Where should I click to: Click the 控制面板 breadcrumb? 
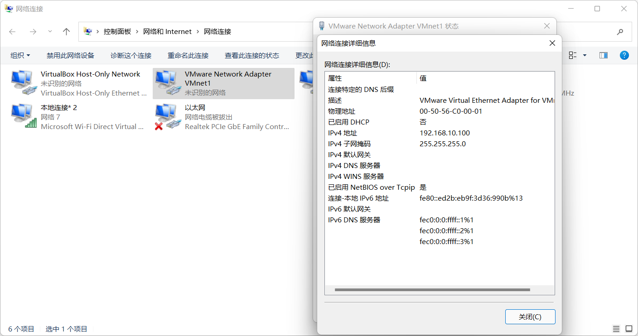coord(117,32)
